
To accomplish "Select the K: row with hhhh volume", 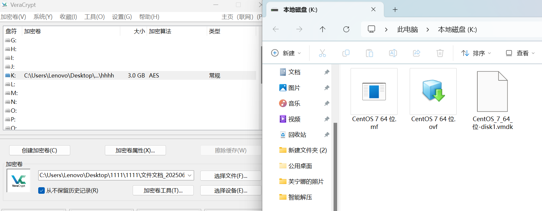I will tap(130, 76).
